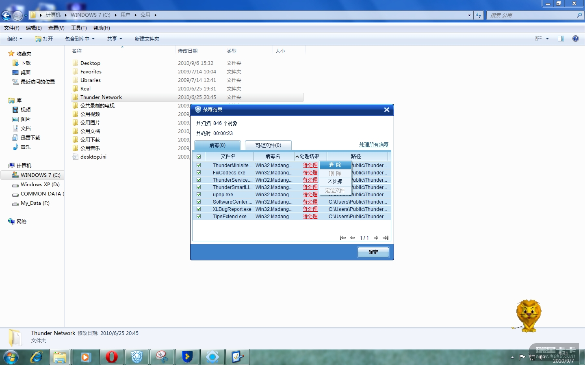Click the 处理所有病毒 link

(x=374, y=145)
